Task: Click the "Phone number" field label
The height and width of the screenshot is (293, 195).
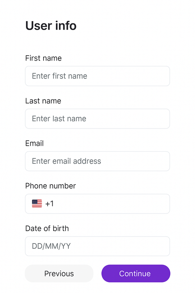Action: click(50, 186)
